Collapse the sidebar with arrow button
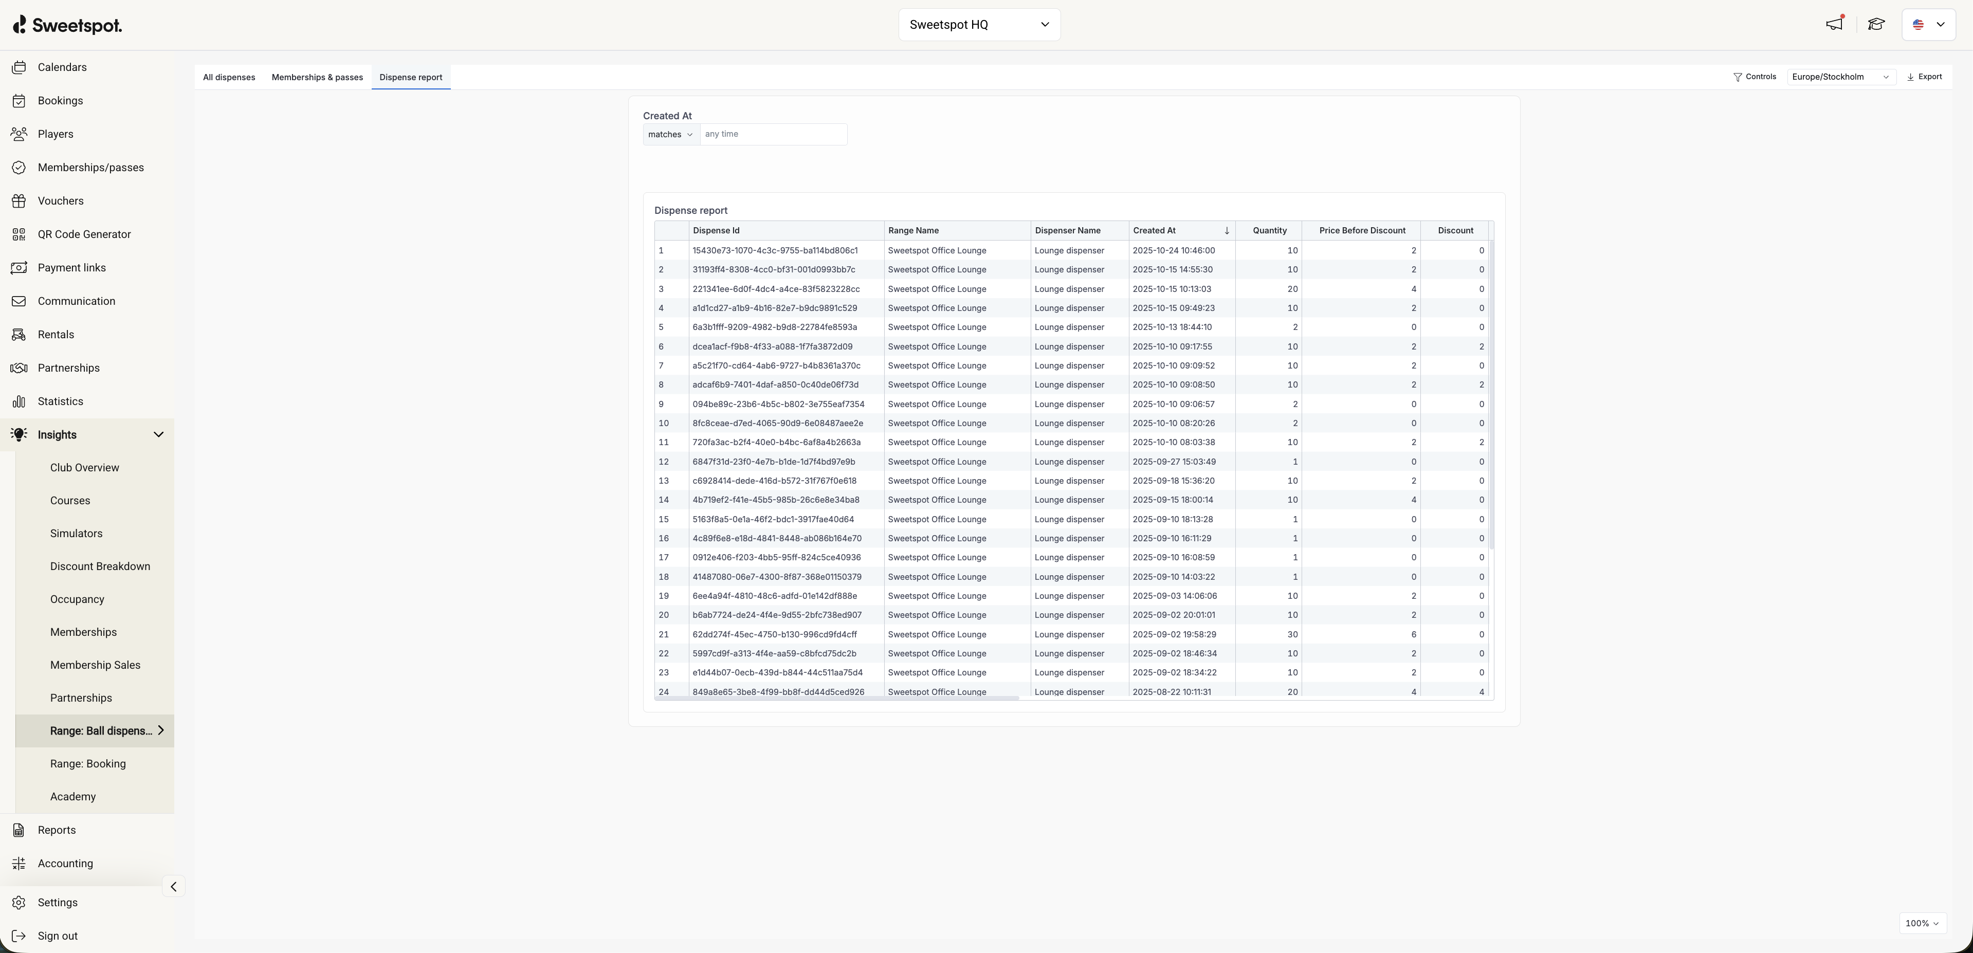This screenshot has height=953, width=1973. click(x=174, y=886)
